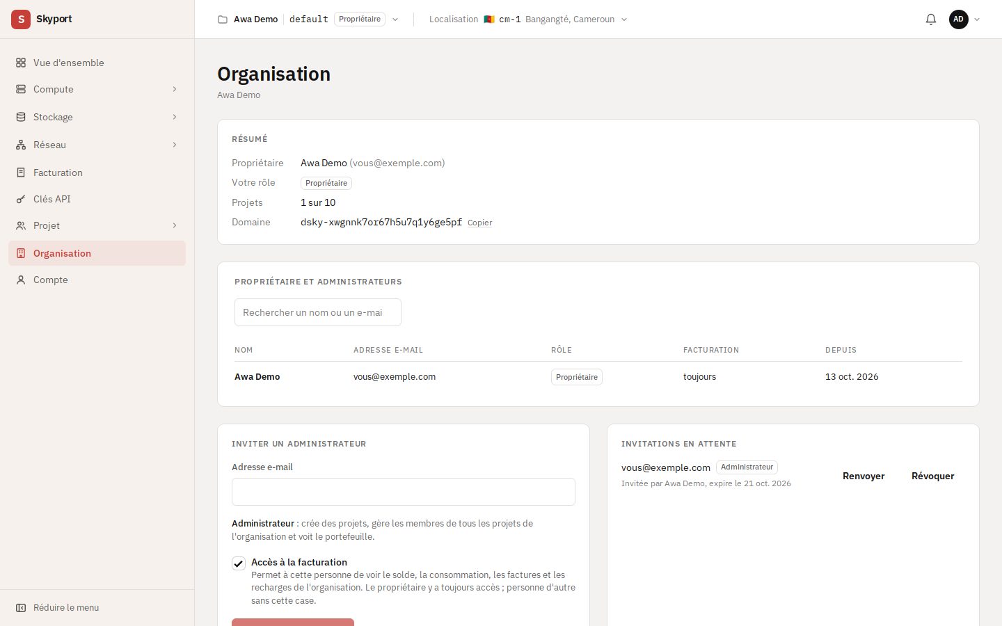The height and width of the screenshot is (626, 1002).
Task: Expand the Stockage submenu chevron
Action: click(x=175, y=117)
